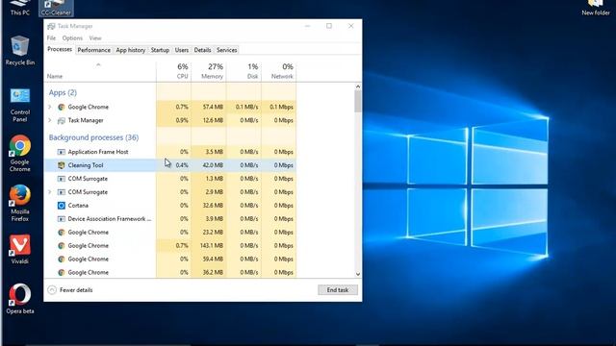Collapse to Fewer details view

pos(70,290)
